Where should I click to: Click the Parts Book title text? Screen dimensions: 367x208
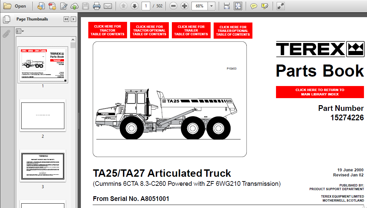point(320,71)
